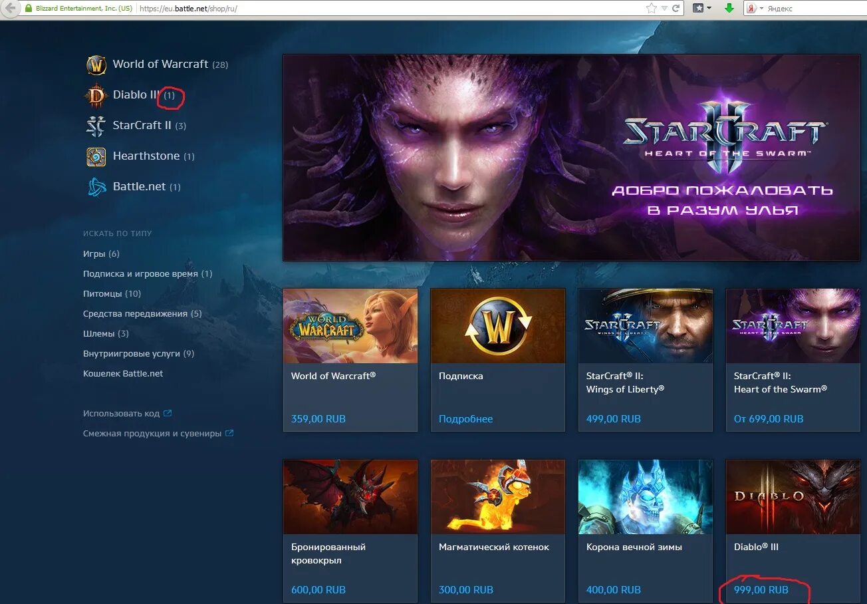The width and height of the screenshot is (867, 604).
Task: Filter by Игры type
Action: tap(101, 254)
